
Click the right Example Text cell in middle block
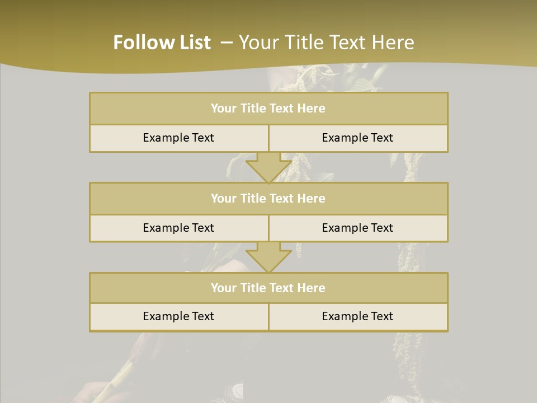[357, 228]
